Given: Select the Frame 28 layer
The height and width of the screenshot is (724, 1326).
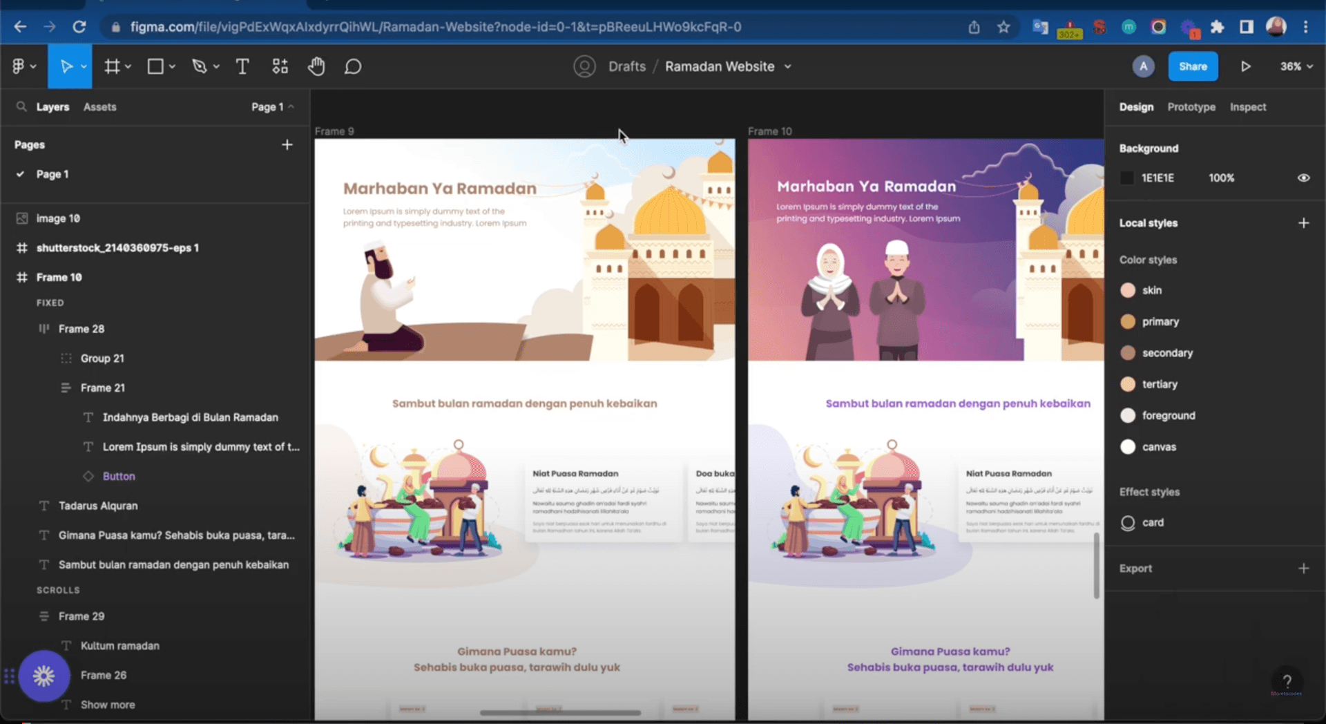Looking at the screenshot, I should [x=81, y=329].
